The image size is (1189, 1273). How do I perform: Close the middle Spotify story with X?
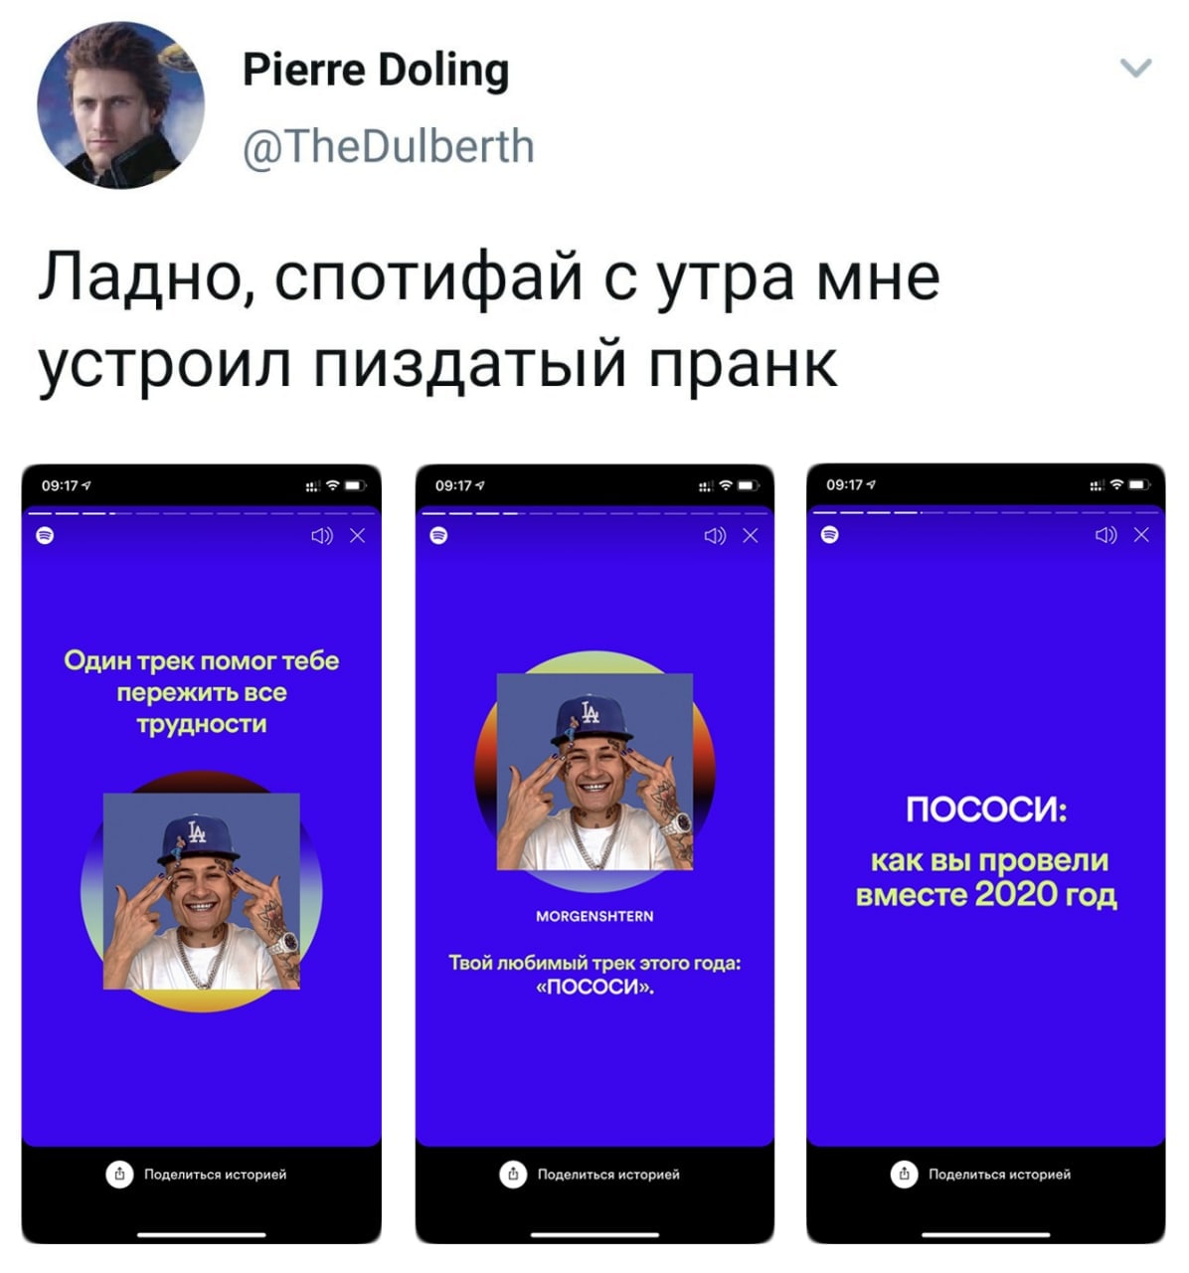[751, 536]
